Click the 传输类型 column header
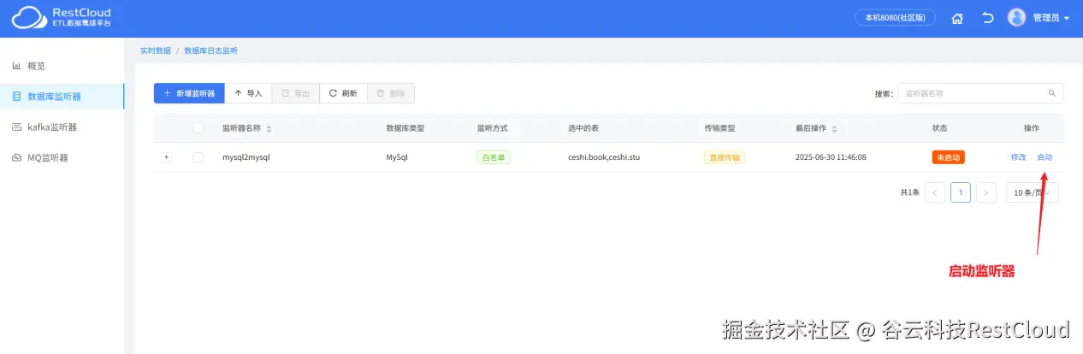 (x=720, y=128)
